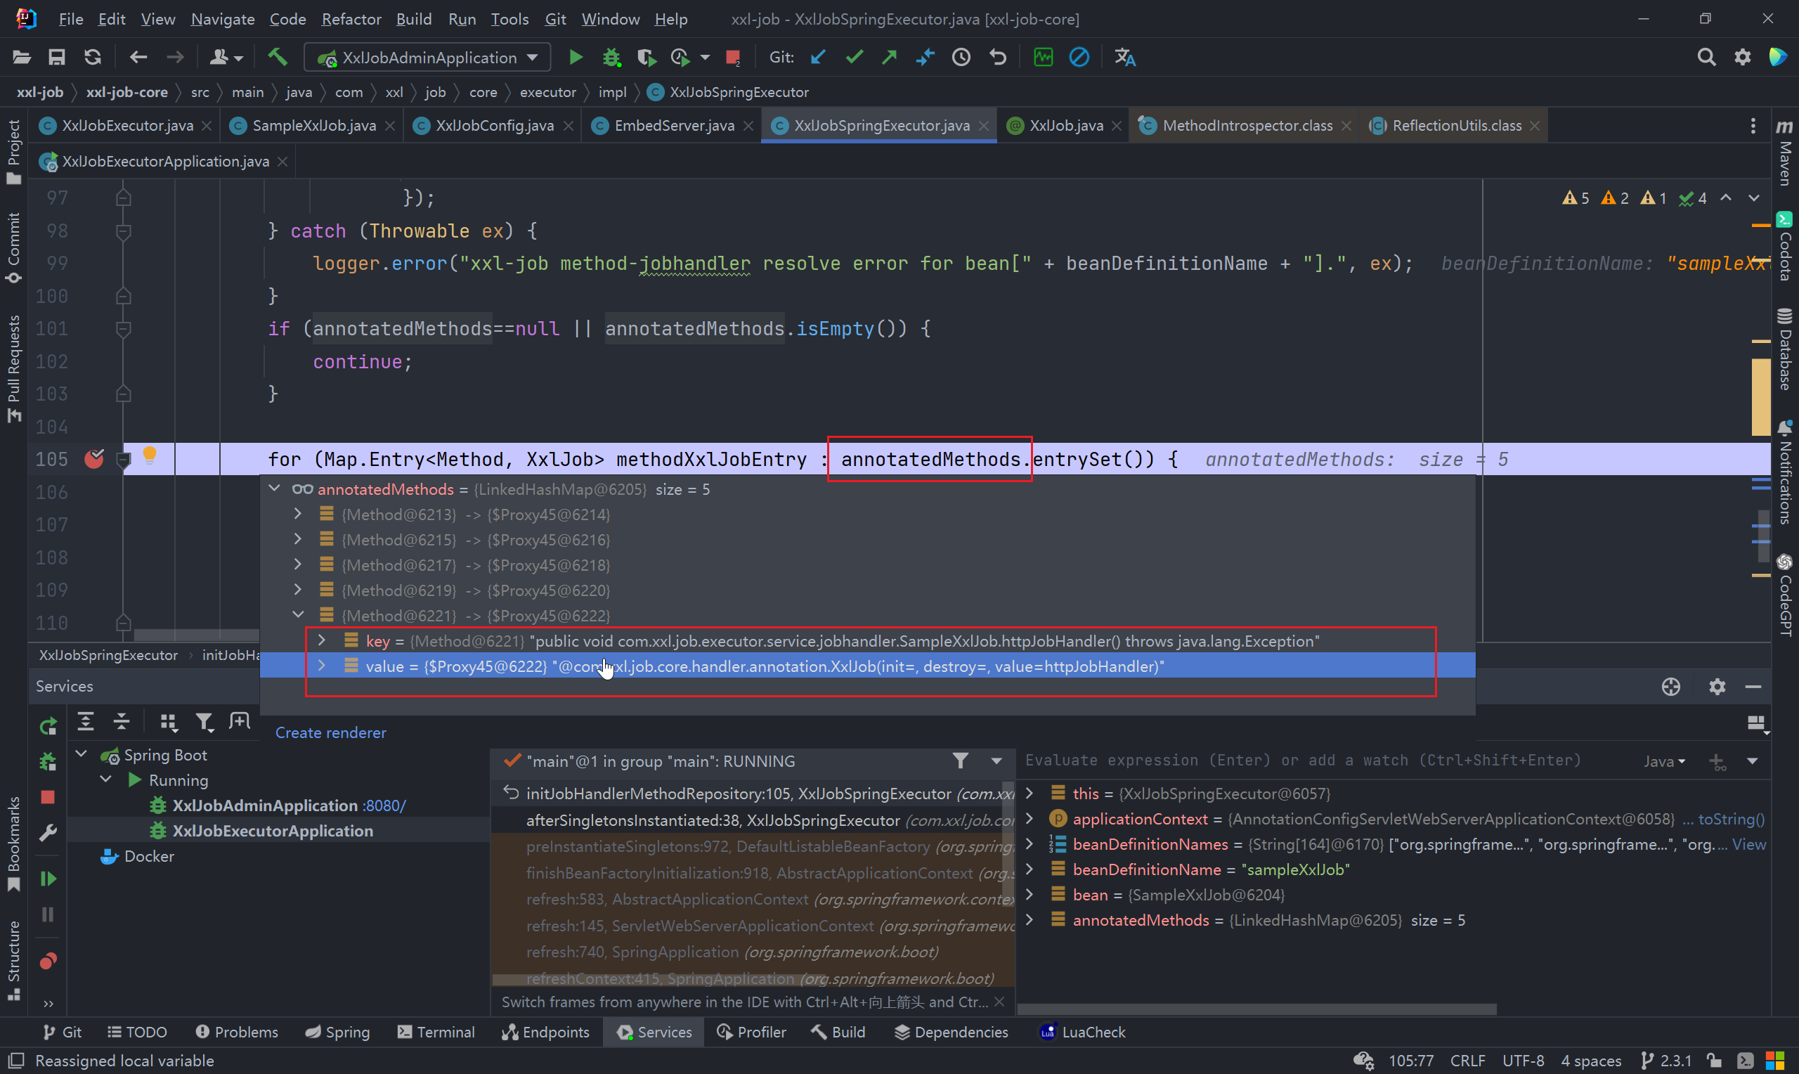Open the Refactor menu
This screenshot has height=1074, width=1799.
click(351, 19)
